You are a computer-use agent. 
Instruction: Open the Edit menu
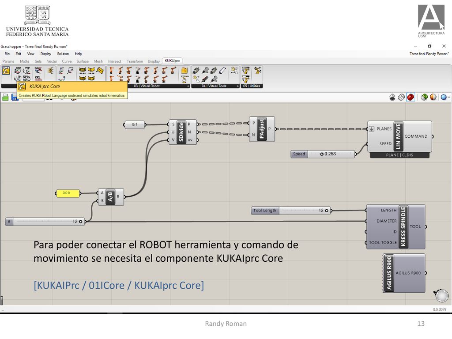pyautogui.click(x=19, y=54)
